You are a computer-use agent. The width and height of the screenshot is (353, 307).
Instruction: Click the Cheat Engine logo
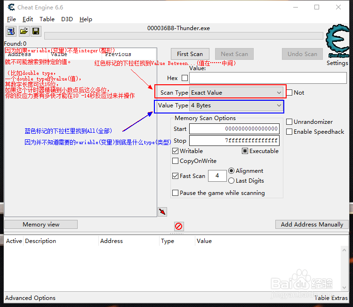click(337, 41)
